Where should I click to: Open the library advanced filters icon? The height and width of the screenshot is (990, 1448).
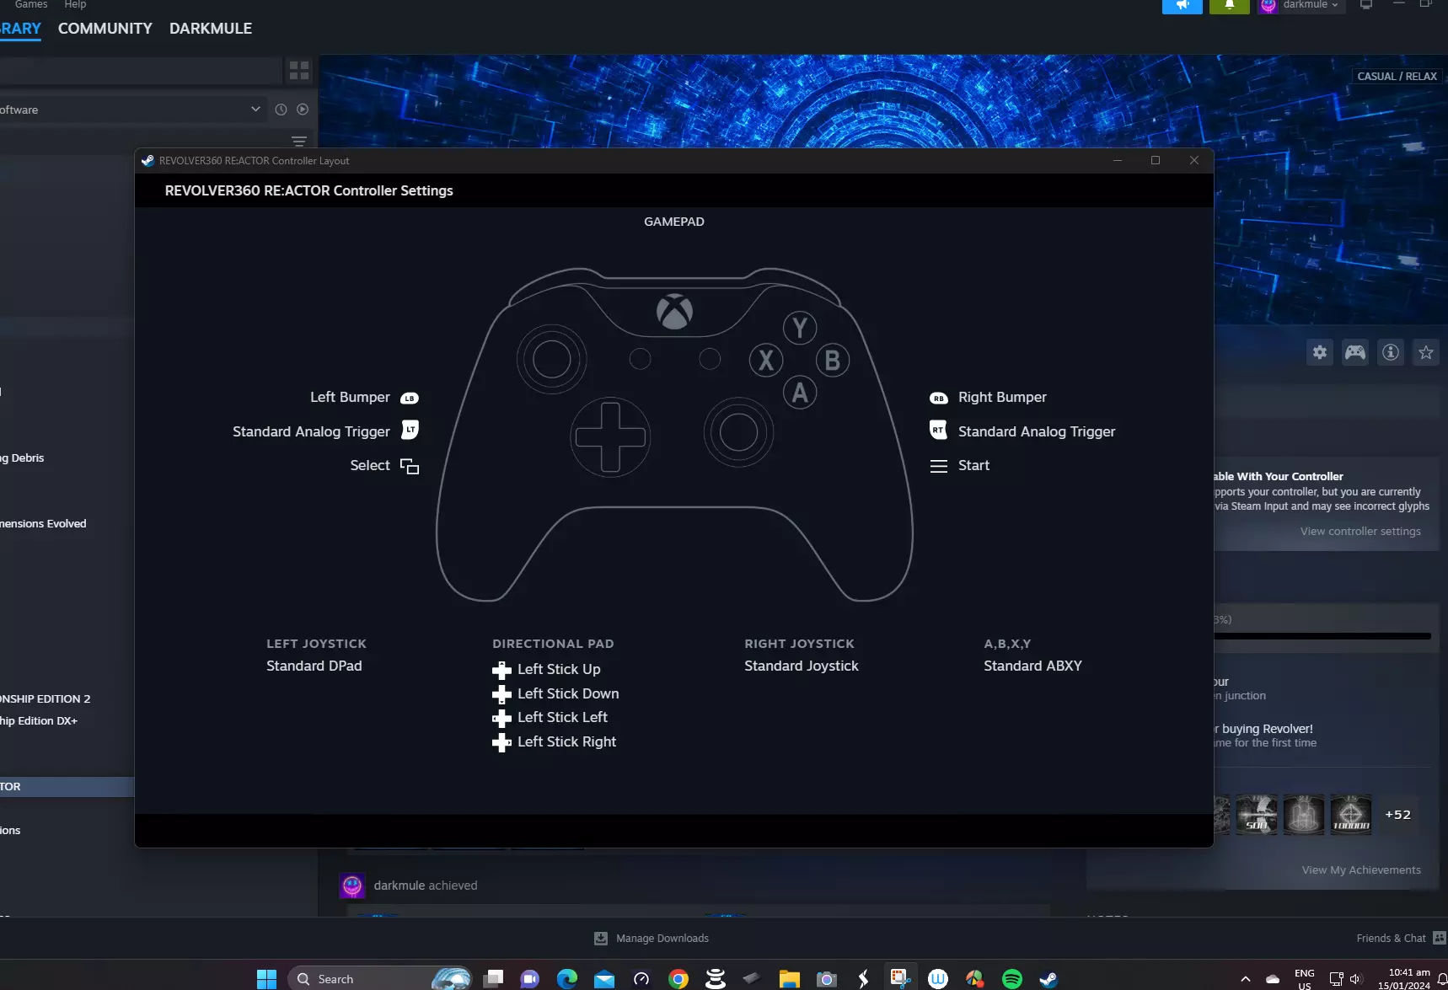299,141
